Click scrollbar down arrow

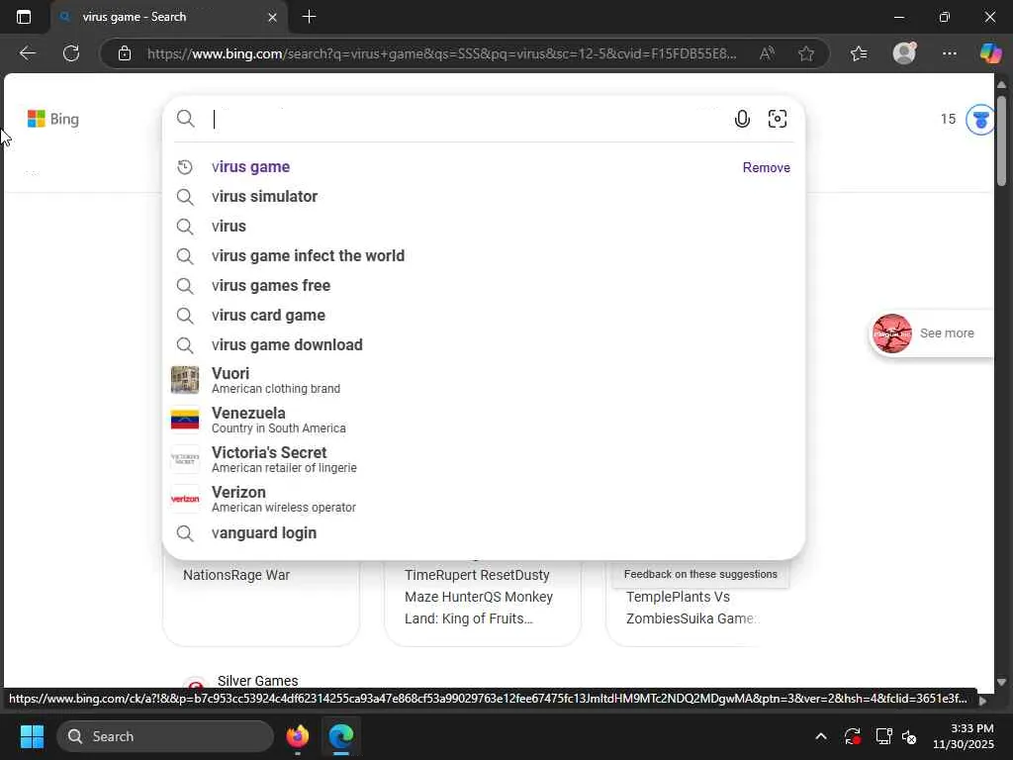click(1001, 682)
